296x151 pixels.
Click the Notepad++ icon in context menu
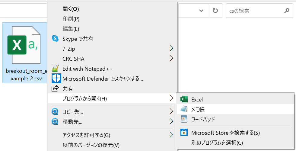tap(55, 69)
